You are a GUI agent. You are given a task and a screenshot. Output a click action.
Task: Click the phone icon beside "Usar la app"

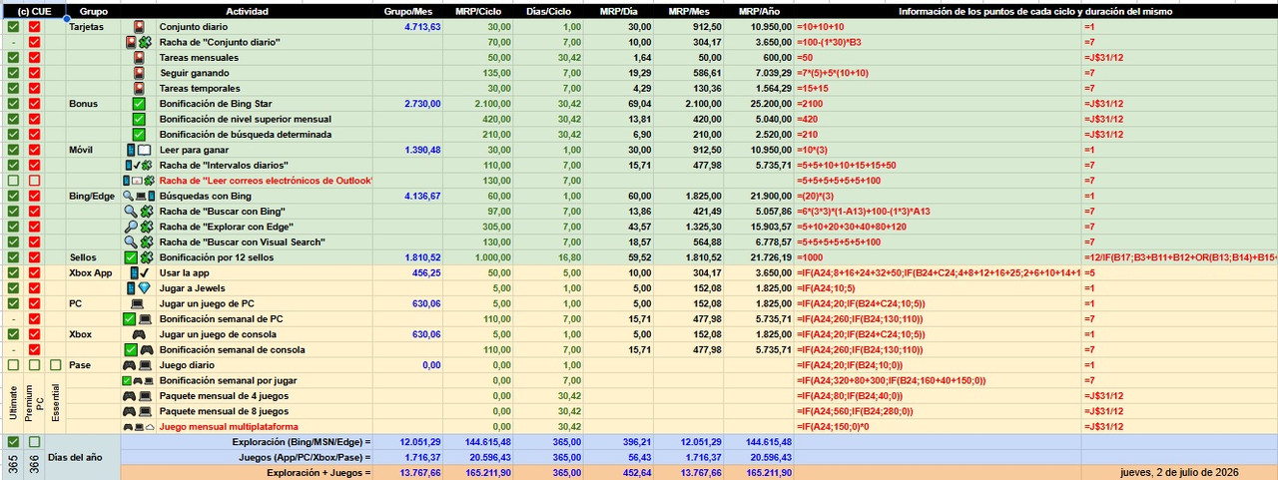coord(133,272)
